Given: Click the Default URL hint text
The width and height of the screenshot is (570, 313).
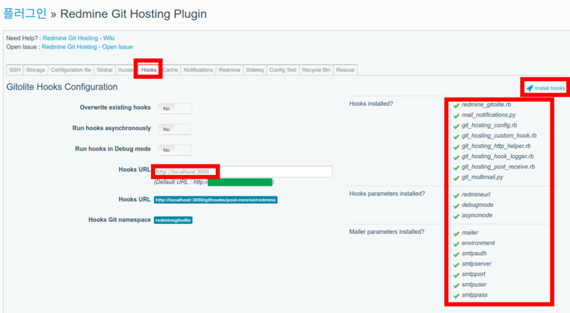Looking at the screenshot, I should tap(214, 182).
